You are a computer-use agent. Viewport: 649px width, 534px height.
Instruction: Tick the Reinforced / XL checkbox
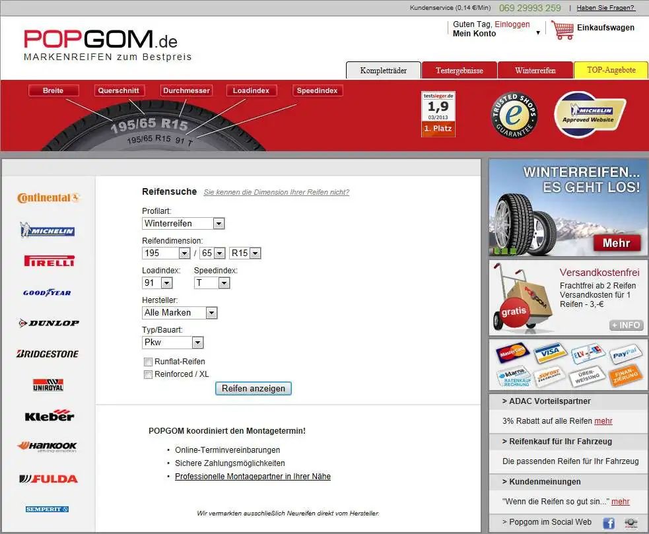148,374
